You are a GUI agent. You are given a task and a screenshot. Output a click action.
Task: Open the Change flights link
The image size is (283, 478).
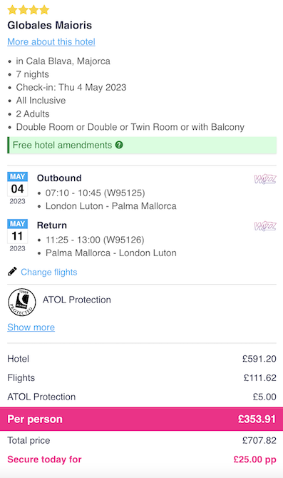click(48, 272)
